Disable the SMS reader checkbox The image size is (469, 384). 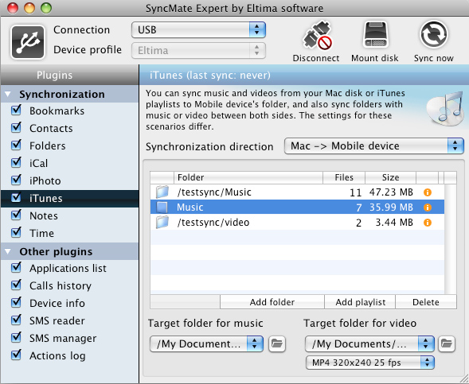[16, 320]
